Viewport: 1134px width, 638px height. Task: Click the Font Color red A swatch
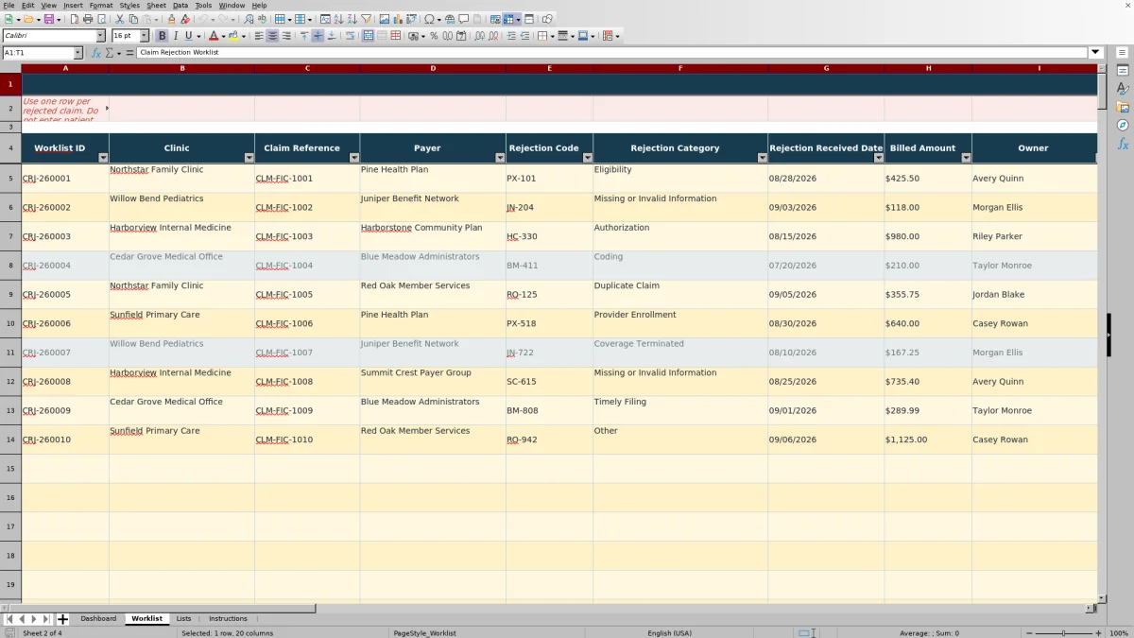[213, 36]
